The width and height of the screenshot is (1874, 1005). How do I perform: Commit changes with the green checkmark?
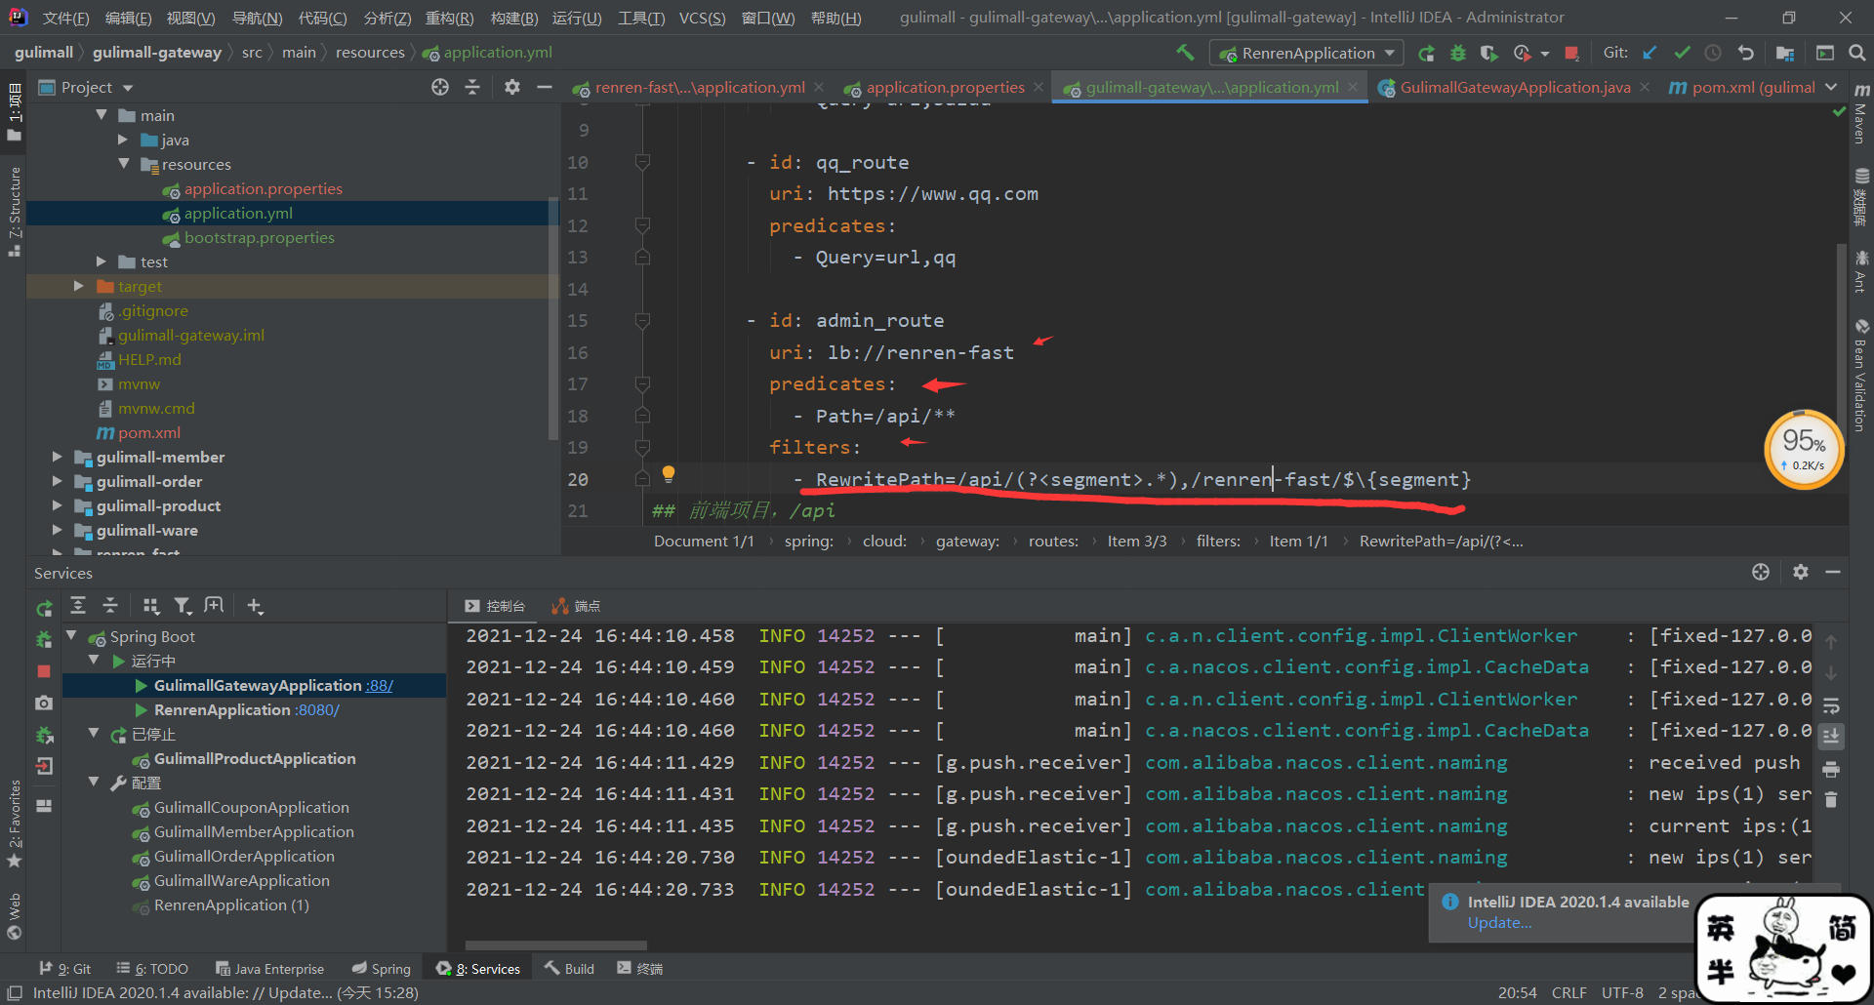point(1682,53)
